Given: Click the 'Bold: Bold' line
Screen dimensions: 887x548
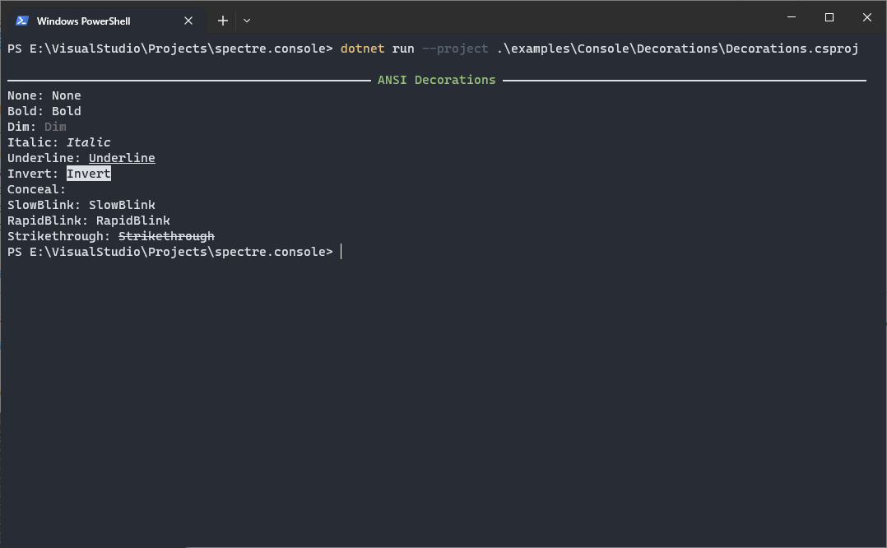Looking at the screenshot, I should pyautogui.click(x=44, y=111).
